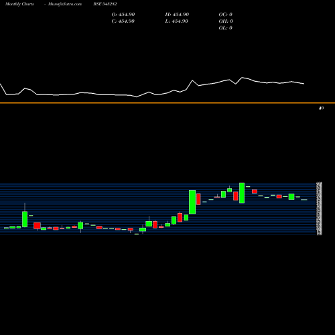
Task: Select the open price 'O: 454.90'
Action: pyautogui.click(x=123, y=15)
